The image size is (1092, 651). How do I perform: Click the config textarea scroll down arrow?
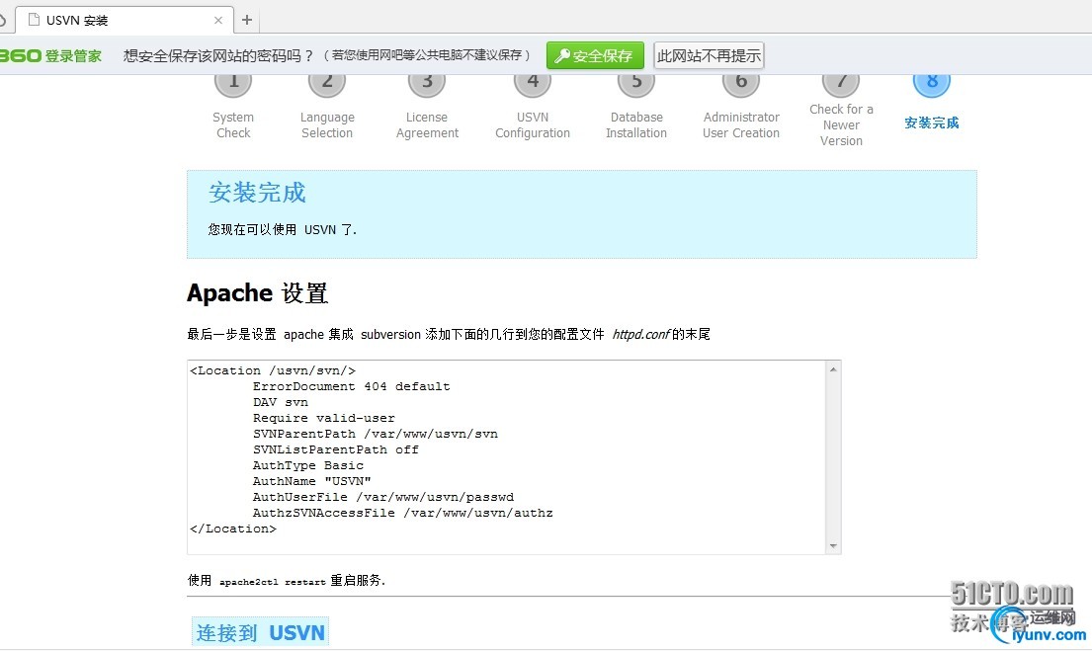(833, 546)
